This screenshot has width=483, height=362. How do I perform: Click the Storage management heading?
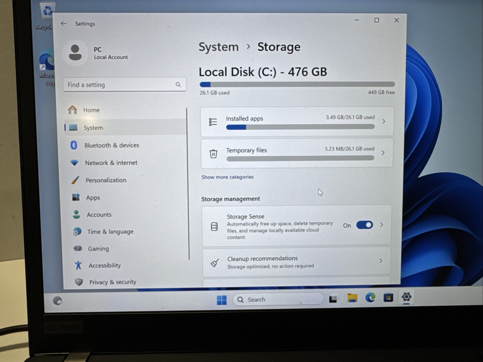[x=230, y=199]
